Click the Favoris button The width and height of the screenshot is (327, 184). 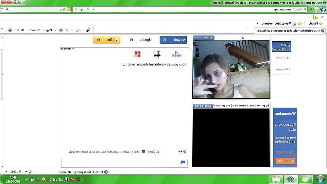(316, 24)
